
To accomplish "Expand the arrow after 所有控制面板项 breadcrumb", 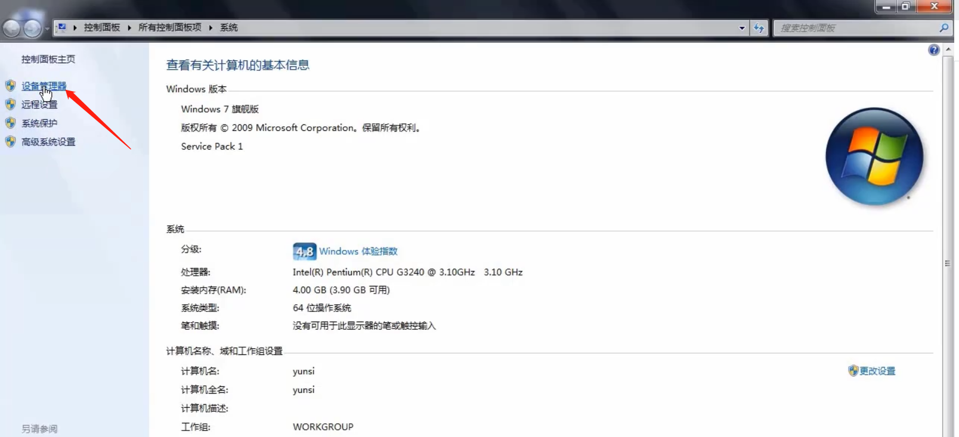I will pyautogui.click(x=211, y=28).
